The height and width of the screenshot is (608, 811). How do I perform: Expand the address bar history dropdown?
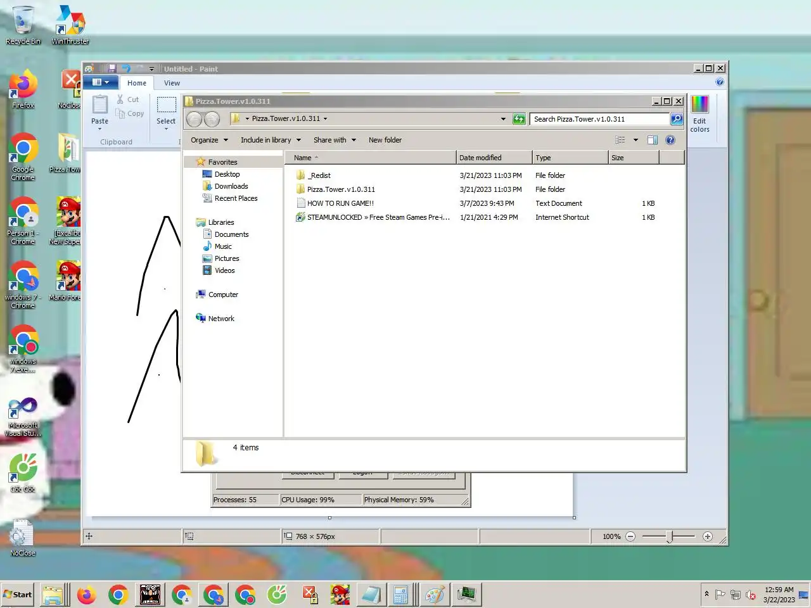pyautogui.click(x=503, y=118)
